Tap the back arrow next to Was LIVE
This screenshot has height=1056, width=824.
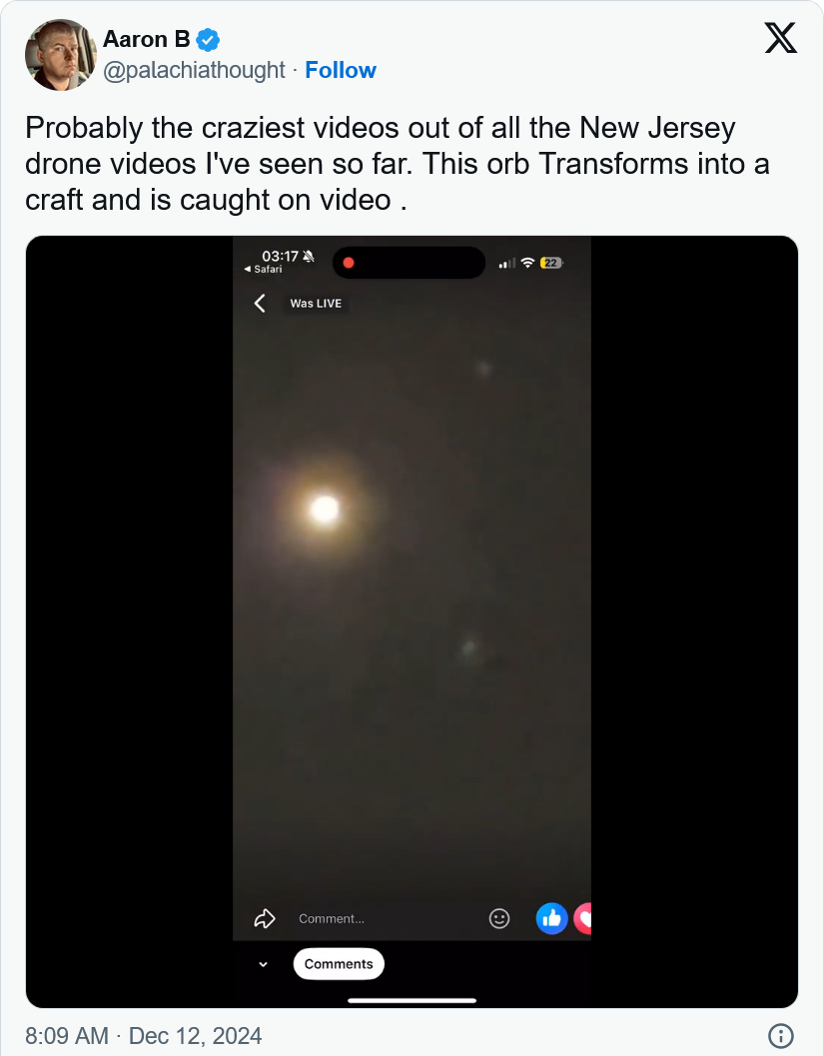260,304
